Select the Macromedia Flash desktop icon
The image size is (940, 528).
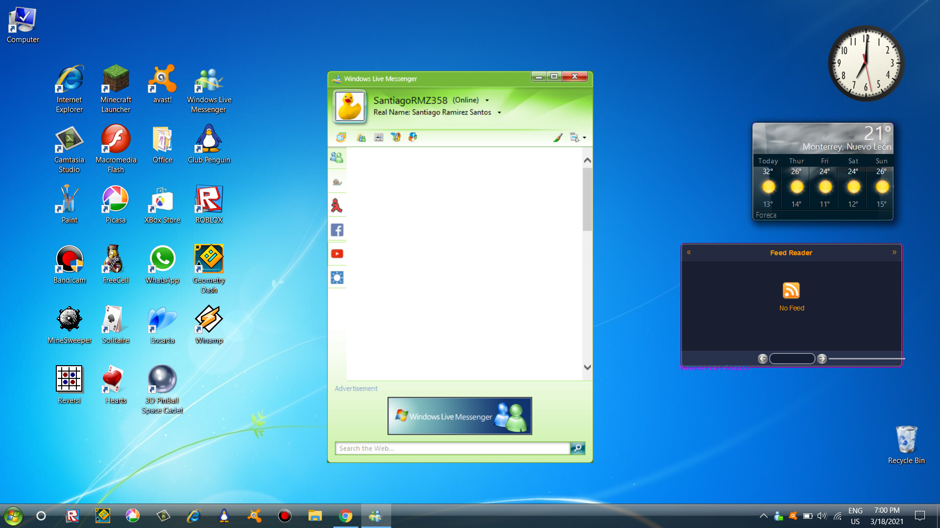(x=116, y=149)
